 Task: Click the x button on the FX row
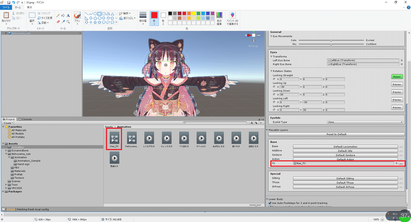tap(401, 164)
